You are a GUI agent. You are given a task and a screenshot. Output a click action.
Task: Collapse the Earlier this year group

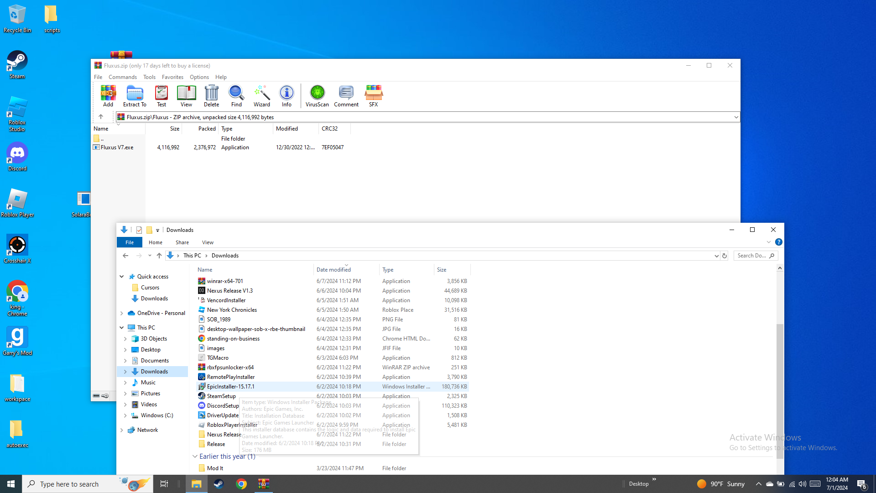(x=195, y=456)
